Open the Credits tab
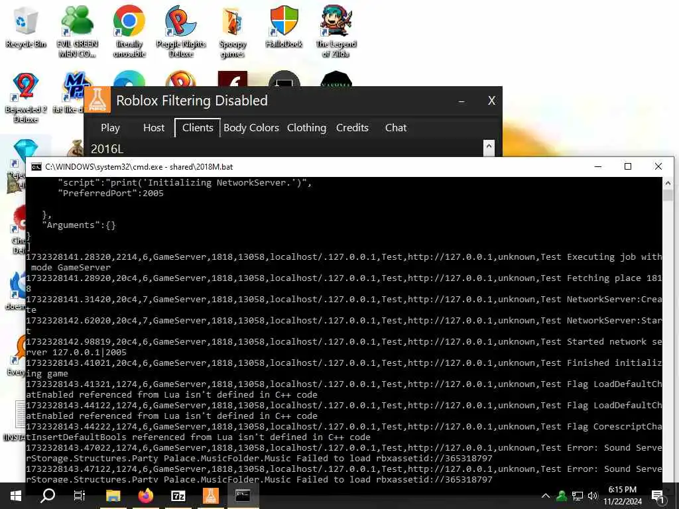Image resolution: width=679 pixels, height=509 pixels. click(352, 128)
